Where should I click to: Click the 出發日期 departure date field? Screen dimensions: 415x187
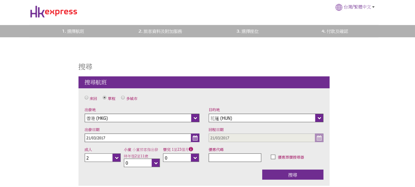[138, 138]
